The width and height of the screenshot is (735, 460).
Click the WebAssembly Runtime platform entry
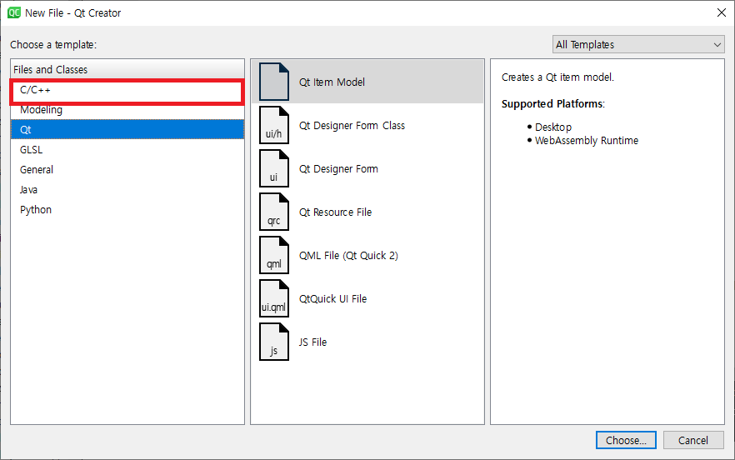pyautogui.click(x=587, y=141)
